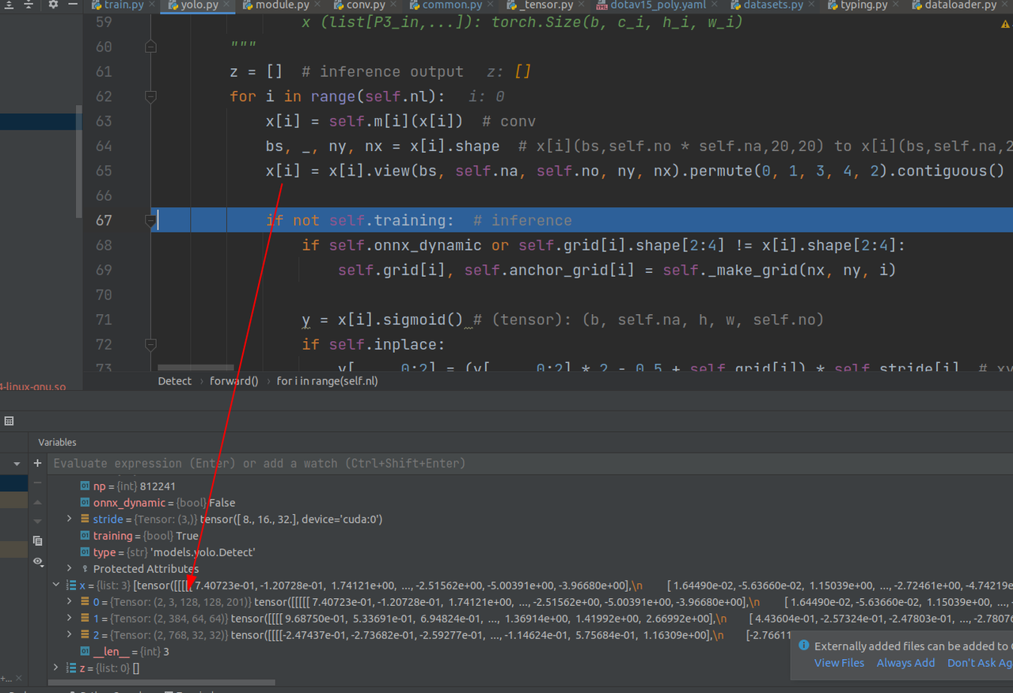Hide the project tool window
This screenshot has height=693, width=1013.
click(x=71, y=5)
